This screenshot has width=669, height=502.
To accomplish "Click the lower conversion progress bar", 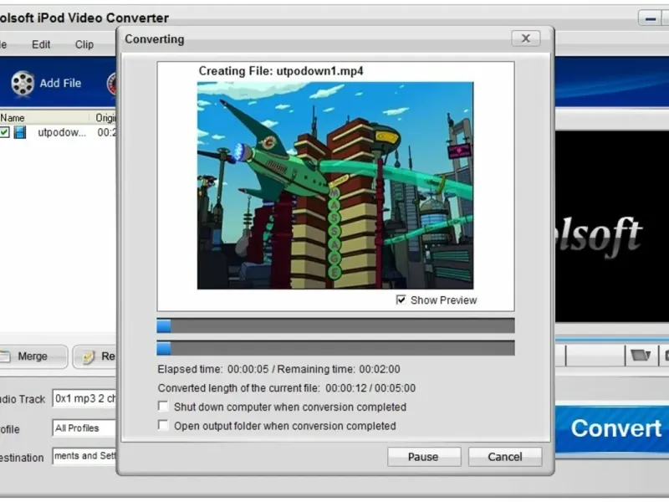I will tap(335, 348).
